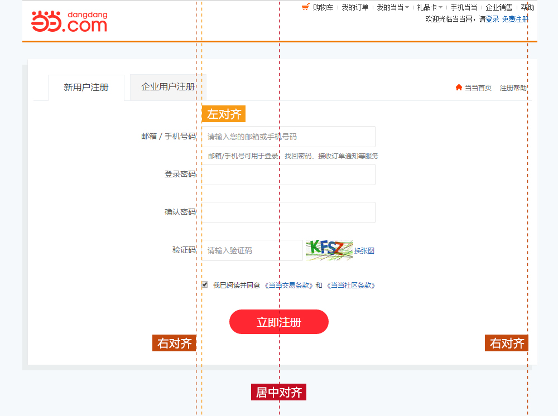Click the shopping cart icon beside 购物车

(x=305, y=7)
